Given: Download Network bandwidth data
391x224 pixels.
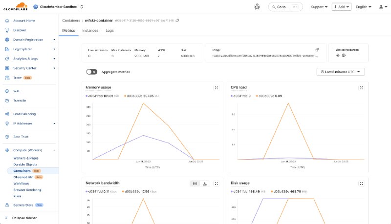Looking at the screenshot, I should pos(204,183).
